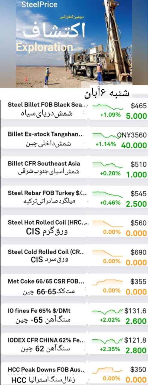Open the Steel Billet FOB Black Sea row
Image resolution: width=148 pixels, height=385 pixels.
click(x=74, y=110)
